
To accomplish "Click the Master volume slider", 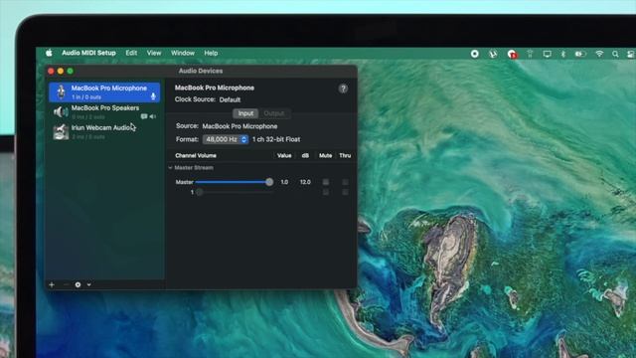I will click(x=235, y=182).
